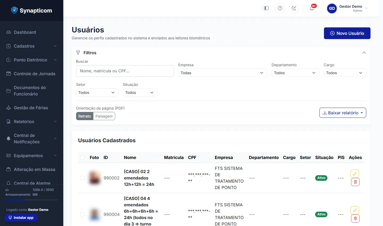Open Central de Notificações in sidebar

coord(32,139)
